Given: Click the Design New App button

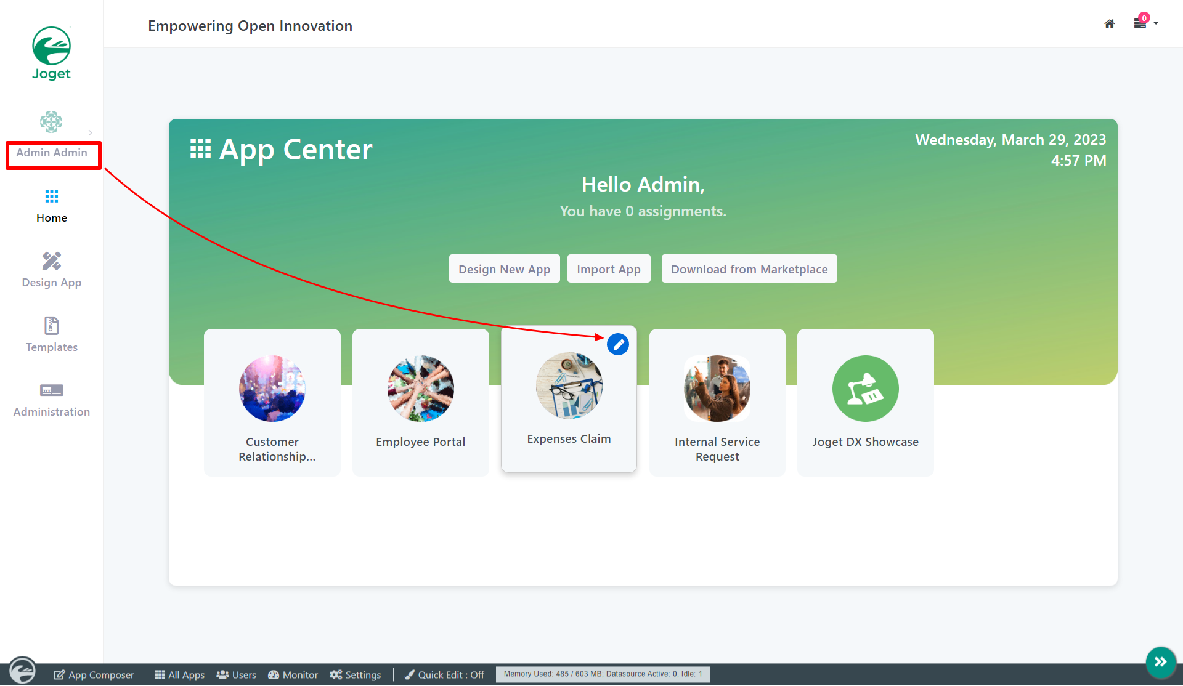Looking at the screenshot, I should (504, 269).
